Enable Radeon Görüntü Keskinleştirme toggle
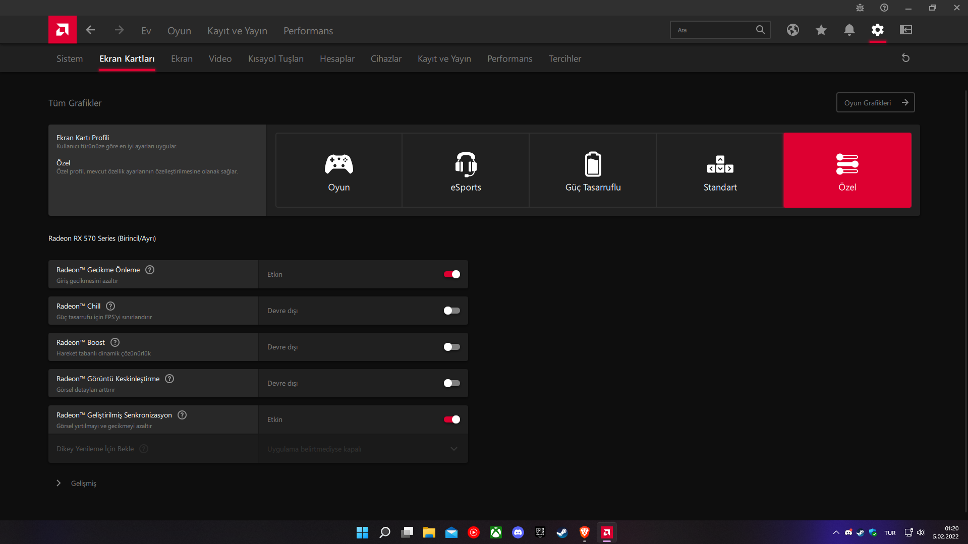Viewport: 968px width, 544px height. 452,383
